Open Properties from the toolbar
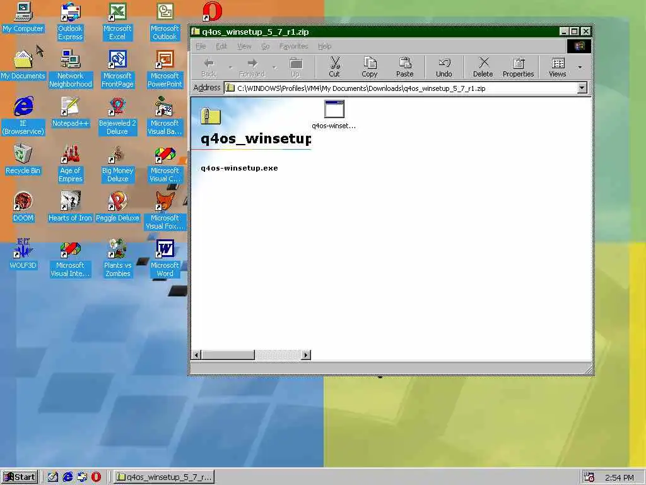The width and height of the screenshot is (646, 485). (519, 67)
